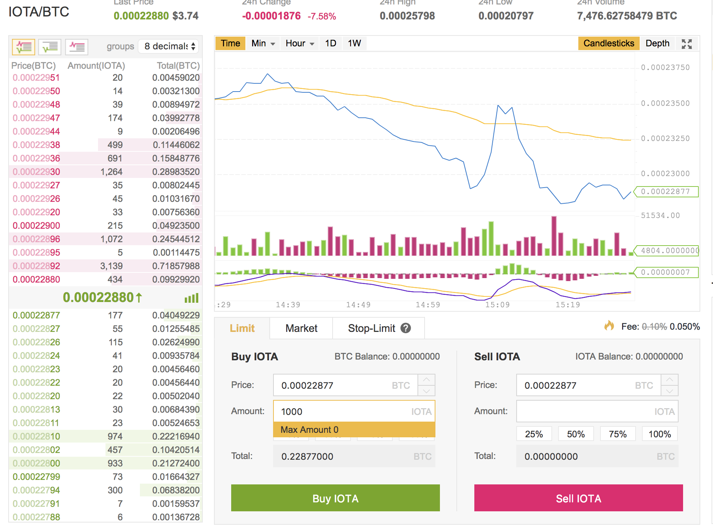Submit the pink Sell IOTA order button
Image resolution: width=713 pixels, height=530 pixels.
pyautogui.click(x=579, y=498)
